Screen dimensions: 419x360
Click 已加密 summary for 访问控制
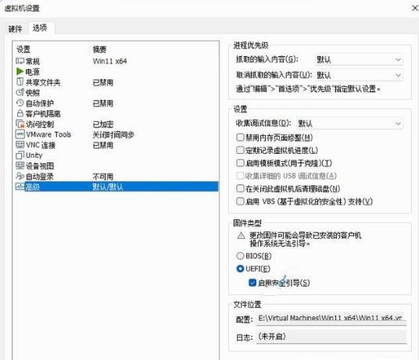pyautogui.click(x=103, y=124)
